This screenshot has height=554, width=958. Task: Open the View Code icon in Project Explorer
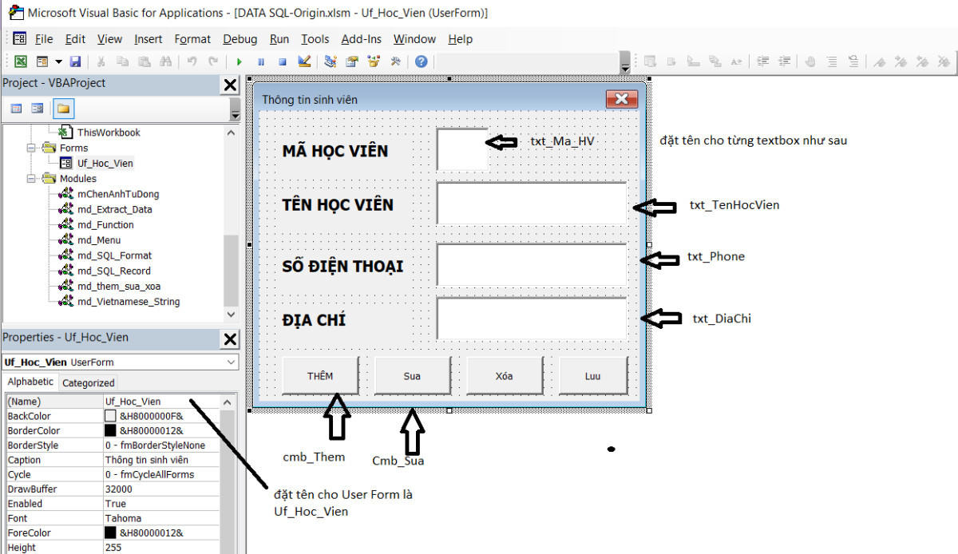coord(16,108)
